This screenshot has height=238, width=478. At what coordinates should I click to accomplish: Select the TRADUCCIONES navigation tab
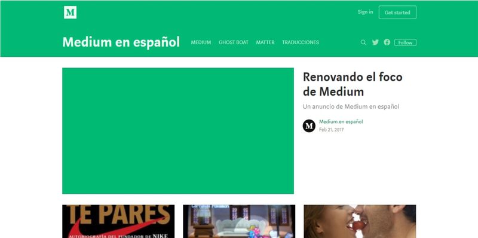pos(301,42)
